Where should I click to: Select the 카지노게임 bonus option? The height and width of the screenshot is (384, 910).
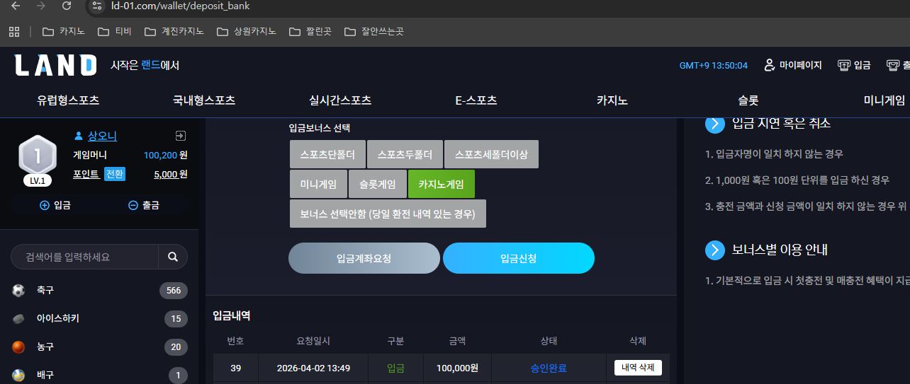coord(442,184)
